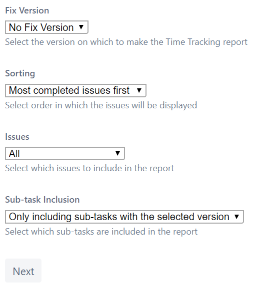Image resolution: width=277 pixels, height=288 pixels.
Task: Click the 'Select which issues to include' hint
Action: (x=89, y=168)
